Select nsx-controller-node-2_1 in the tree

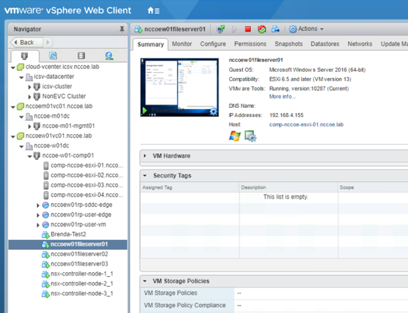coord(82,284)
